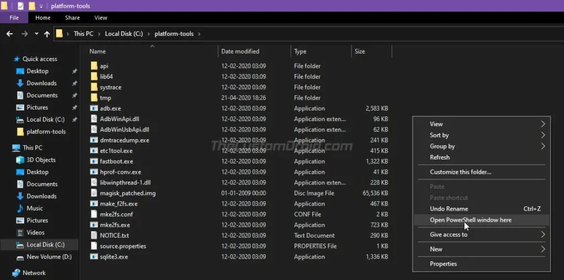Click the api folder icon

[x=94, y=66]
